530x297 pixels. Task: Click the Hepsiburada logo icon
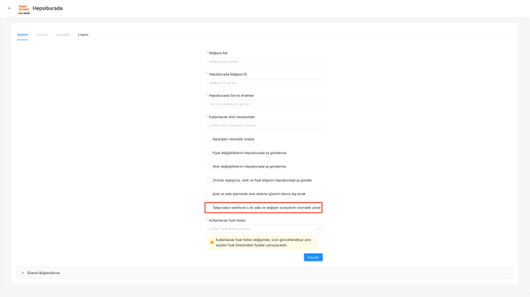coord(24,9)
